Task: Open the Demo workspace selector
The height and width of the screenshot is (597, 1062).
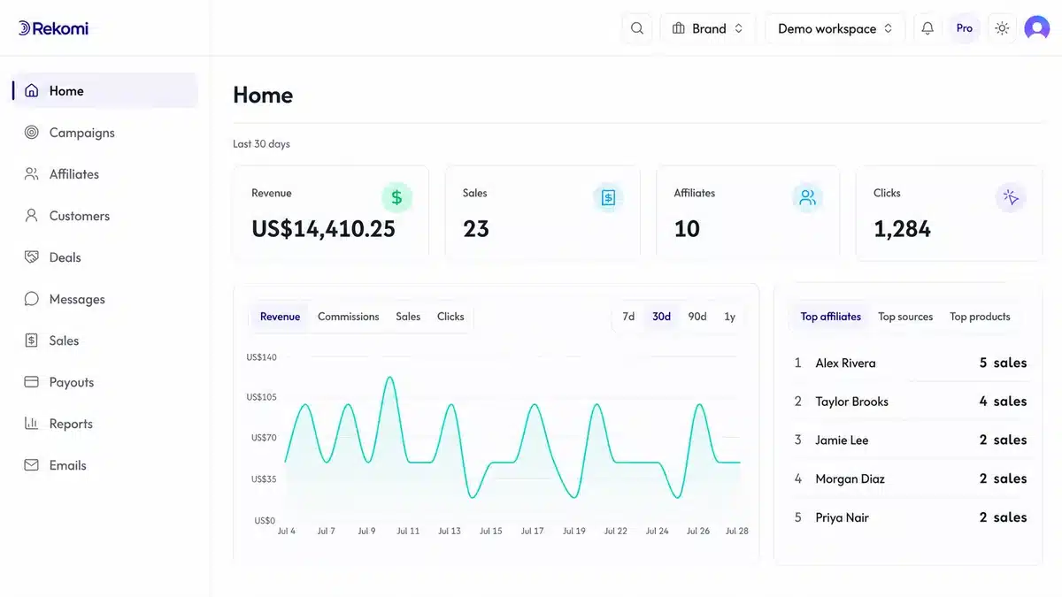Action: (835, 28)
